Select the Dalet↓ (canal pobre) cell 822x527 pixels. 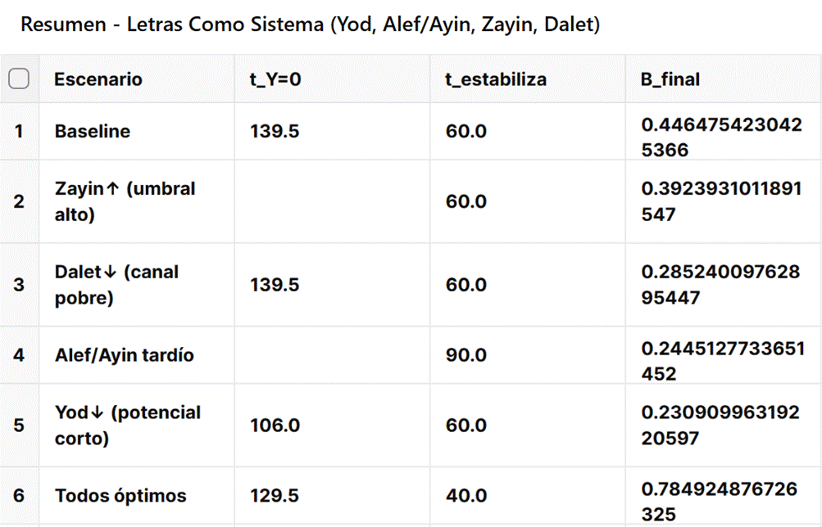coord(116,285)
